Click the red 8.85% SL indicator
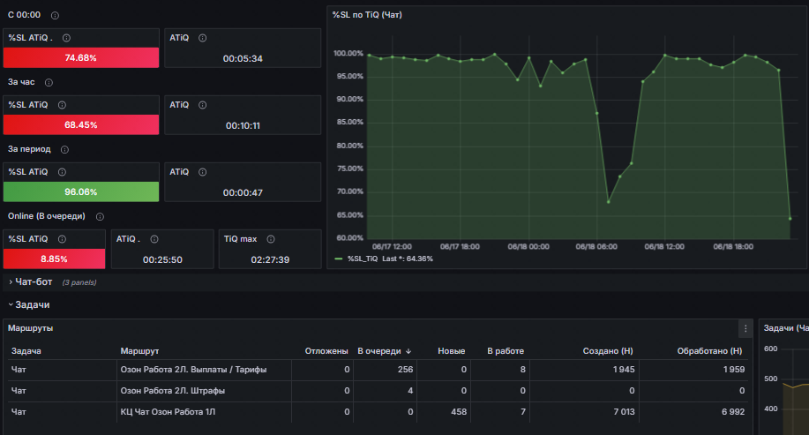The width and height of the screenshot is (809, 435). [x=54, y=259]
